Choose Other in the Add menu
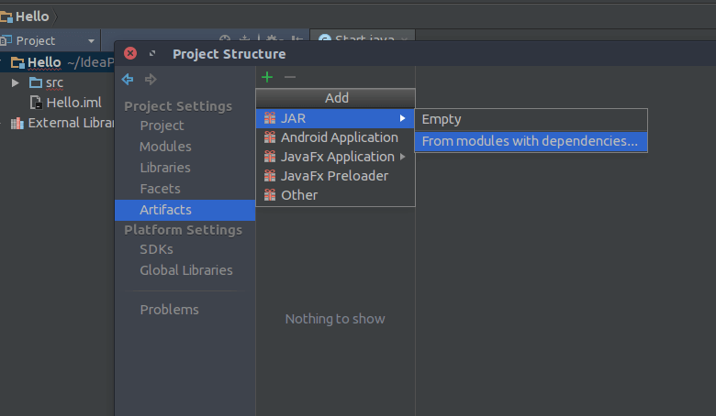The image size is (716, 416). (299, 195)
